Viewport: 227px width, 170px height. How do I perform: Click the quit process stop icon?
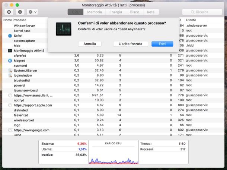click(x=9, y=12)
